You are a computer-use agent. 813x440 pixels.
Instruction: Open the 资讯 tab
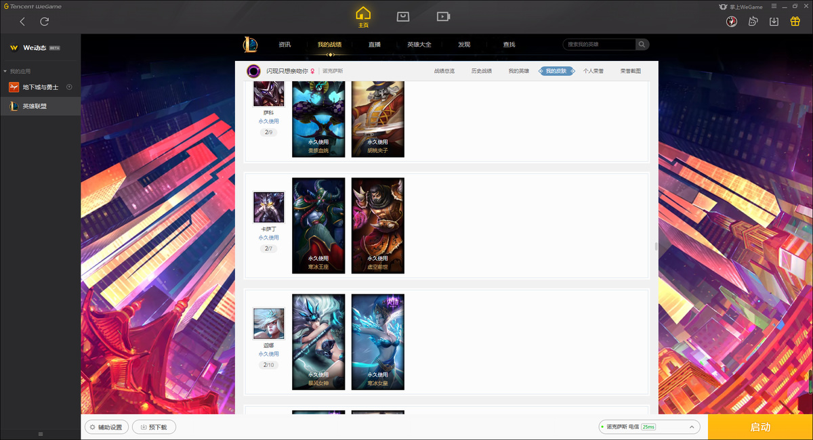tap(285, 45)
